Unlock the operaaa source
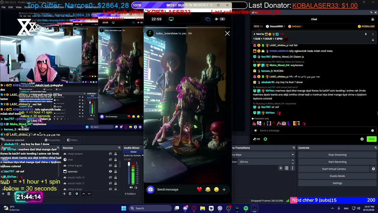The width and height of the screenshot is (378, 213). 115,172
